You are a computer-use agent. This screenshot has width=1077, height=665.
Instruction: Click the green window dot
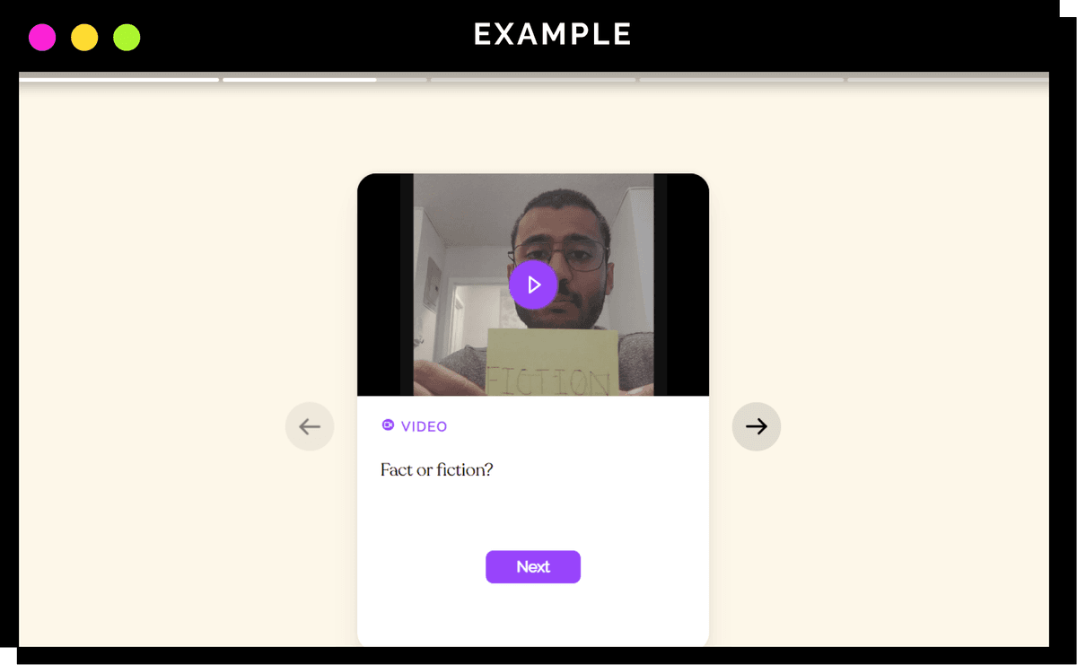[127, 38]
